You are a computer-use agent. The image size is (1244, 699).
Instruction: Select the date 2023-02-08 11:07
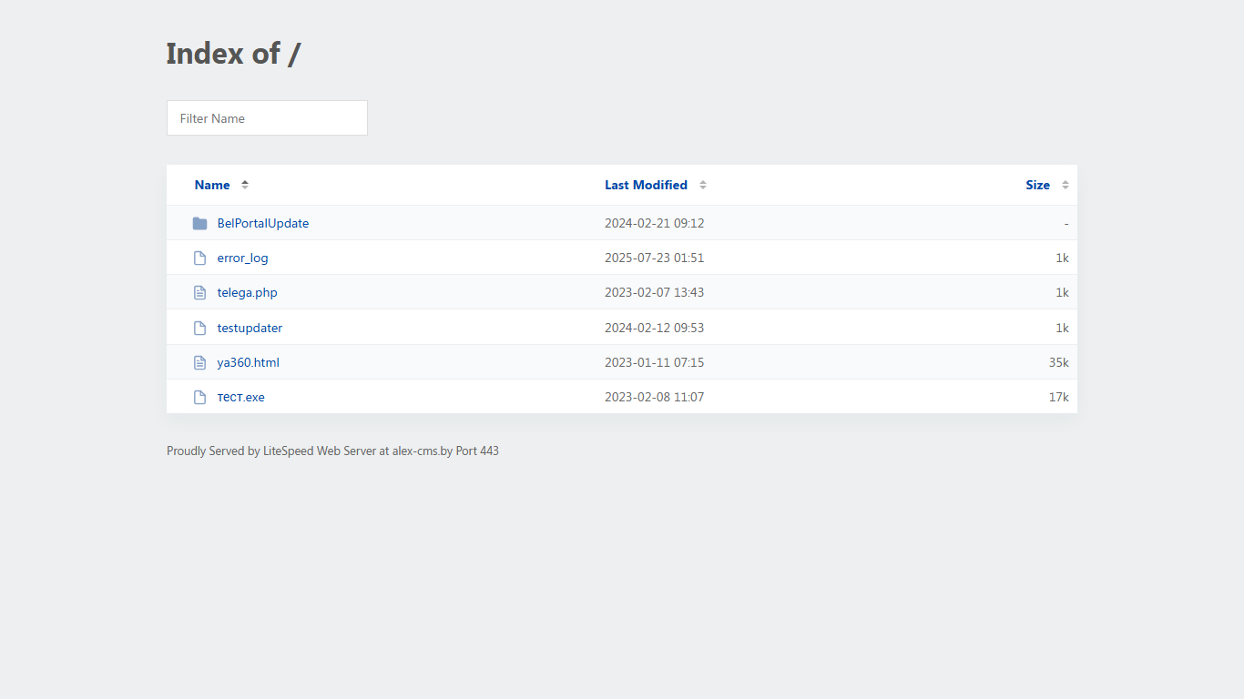(654, 397)
